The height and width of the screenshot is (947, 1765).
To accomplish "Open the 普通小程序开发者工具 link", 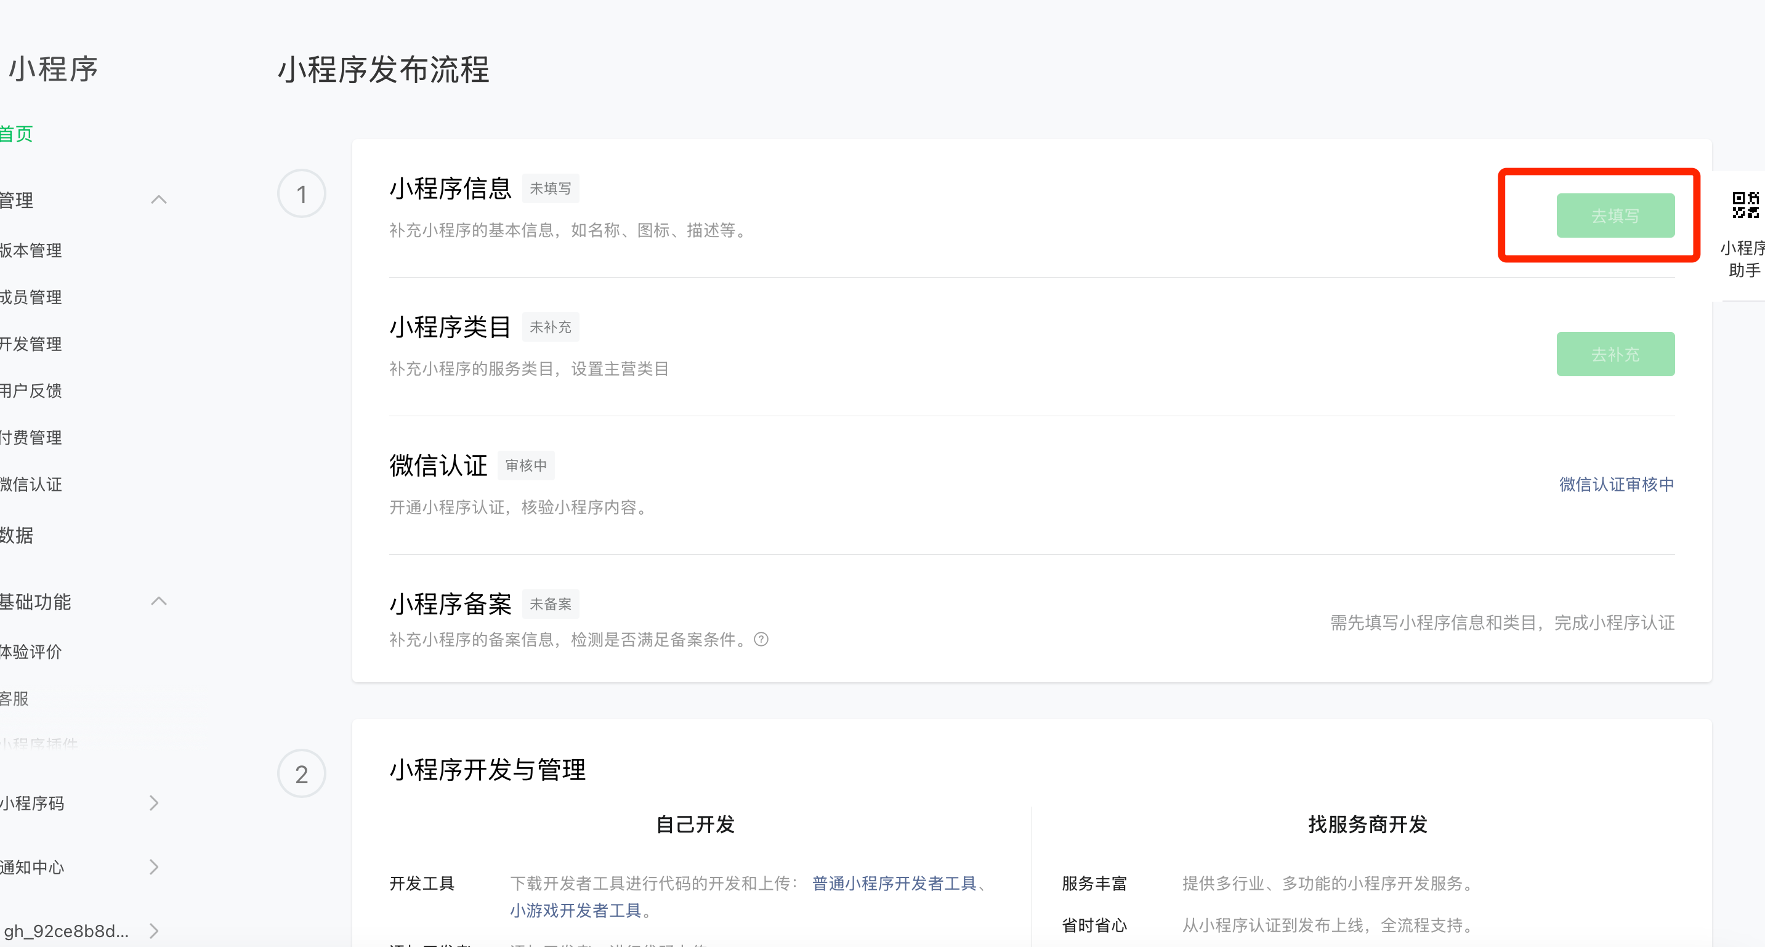I will tap(894, 884).
